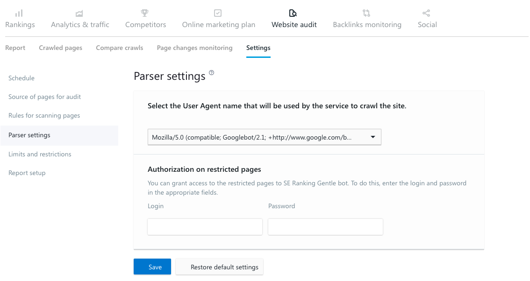530x281 pixels.
Task: Open Rules for scanning pages
Action: point(44,115)
